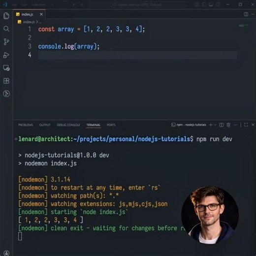Open the editor More Actions menu
256x256 pixels.
pos(253,14)
